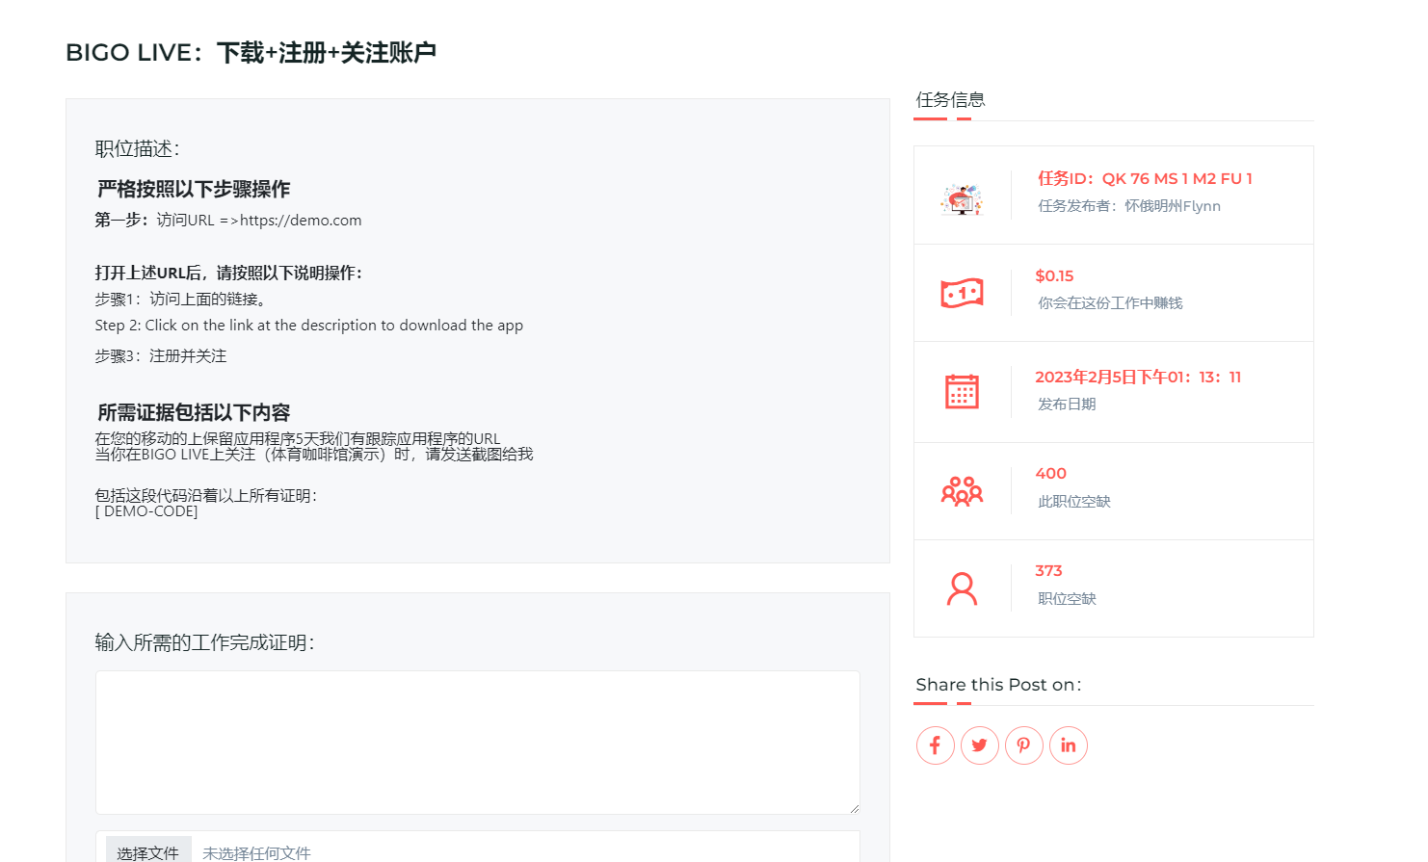Click the 任务信息 section heading
Image resolution: width=1428 pixels, height=862 pixels.
click(x=950, y=99)
